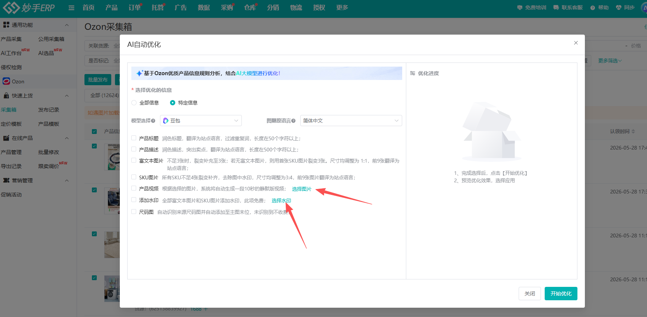
Task: Open 发布记录 in sidebar
Action: 49,110
